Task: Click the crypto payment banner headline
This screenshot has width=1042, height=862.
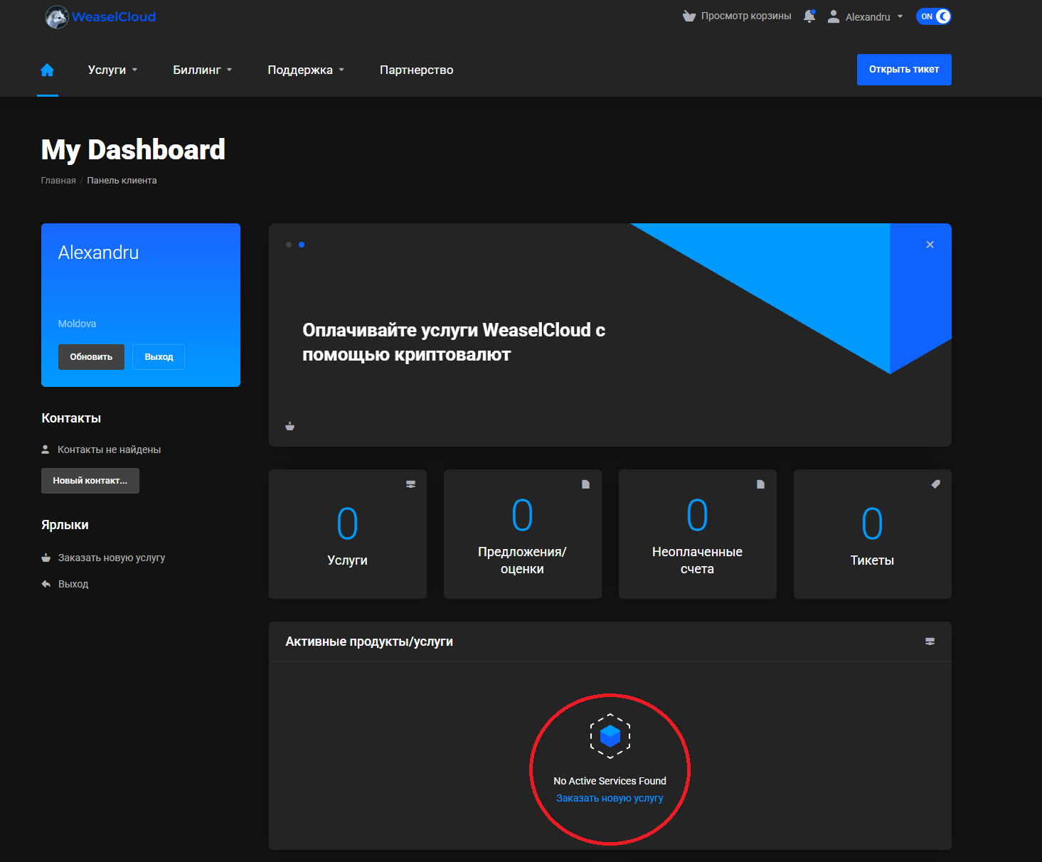Action: 454,342
